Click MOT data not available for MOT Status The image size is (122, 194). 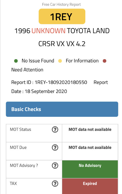[90, 129]
